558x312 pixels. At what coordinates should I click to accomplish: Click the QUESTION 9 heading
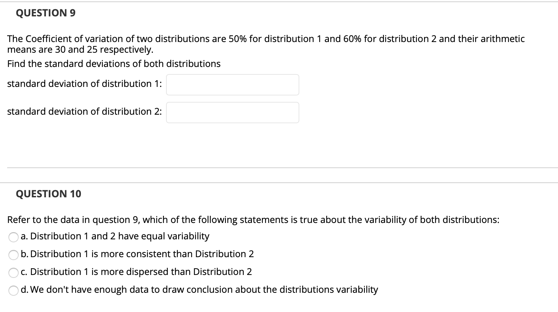click(46, 13)
